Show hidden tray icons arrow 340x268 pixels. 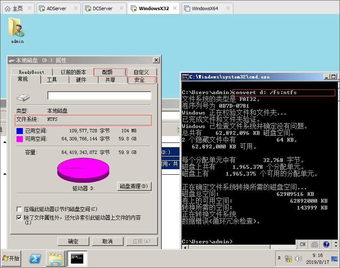pyautogui.click(x=279, y=258)
